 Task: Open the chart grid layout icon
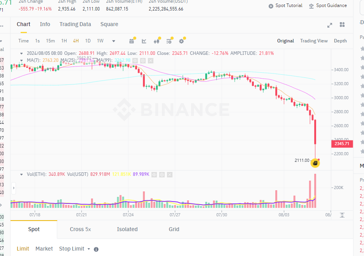342,25
